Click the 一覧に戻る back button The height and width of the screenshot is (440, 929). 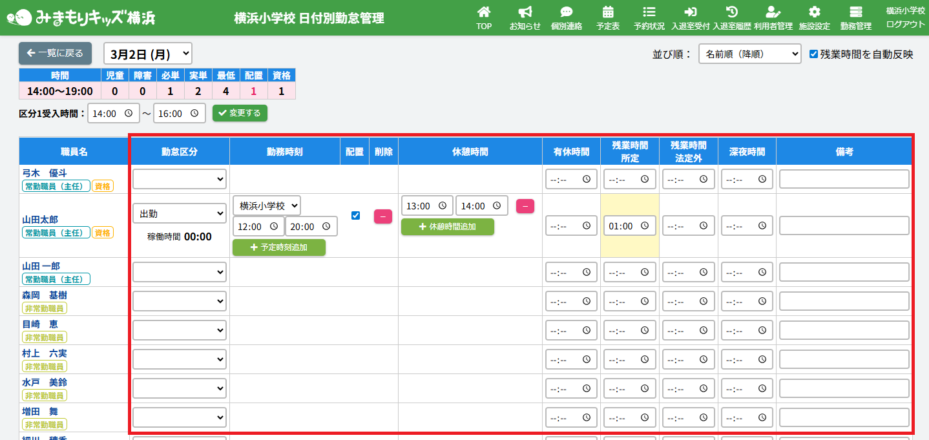point(56,54)
